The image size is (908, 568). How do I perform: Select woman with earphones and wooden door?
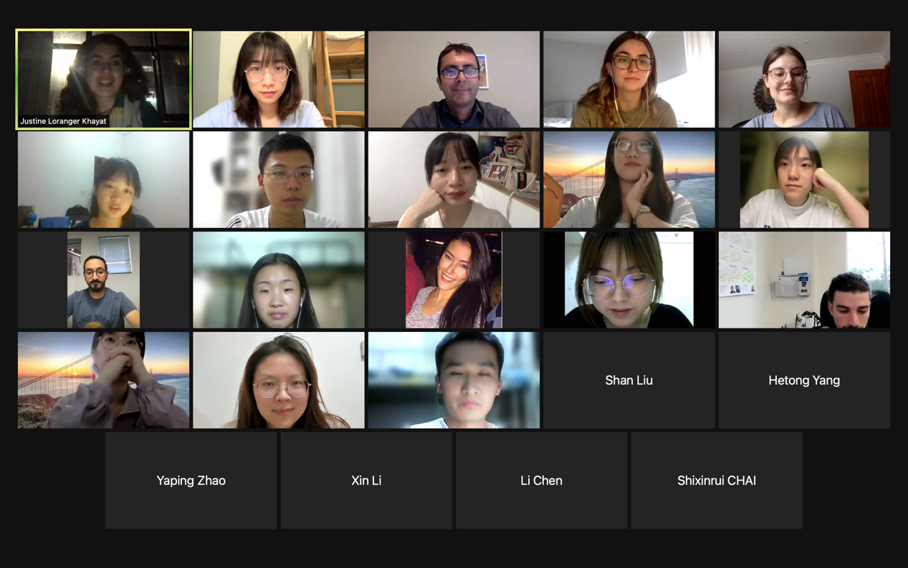804,79
